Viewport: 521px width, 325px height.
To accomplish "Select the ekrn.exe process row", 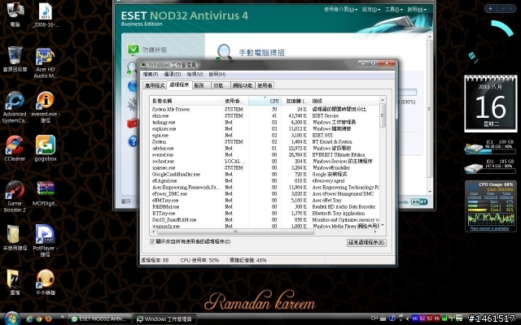I will coord(265,115).
